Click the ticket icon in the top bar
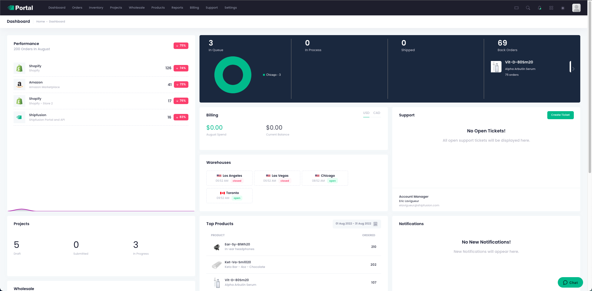This screenshot has width=592, height=291. (x=516, y=8)
